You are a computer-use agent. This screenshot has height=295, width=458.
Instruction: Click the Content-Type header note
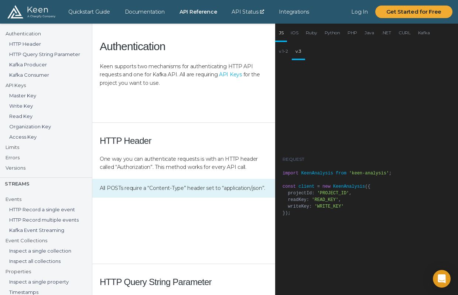click(184, 188)
